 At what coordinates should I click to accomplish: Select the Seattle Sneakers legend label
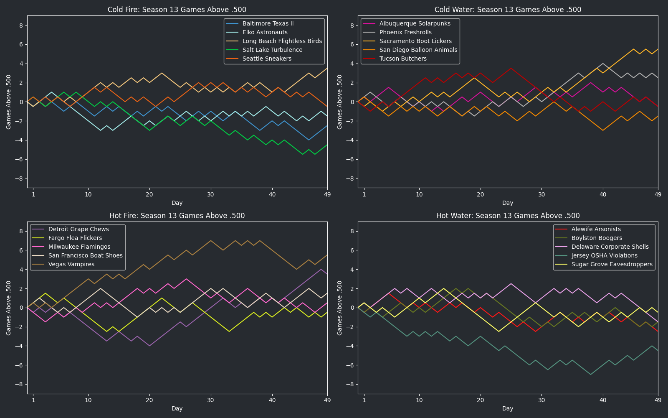click(267, 59)
